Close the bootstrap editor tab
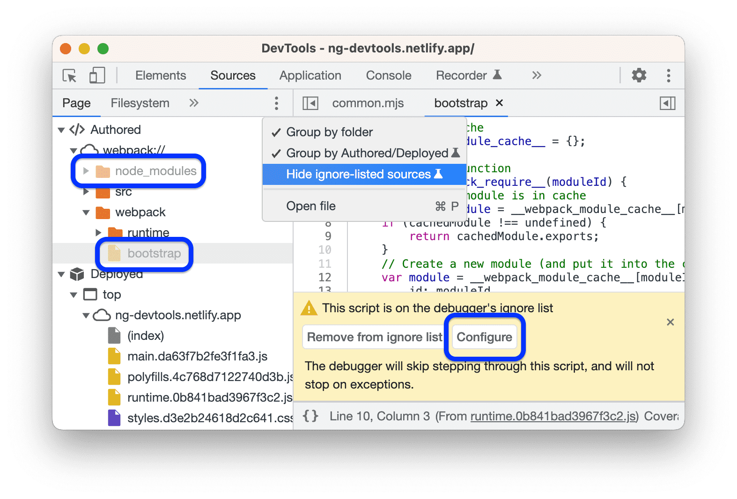The image size is (737, 499). point(500,103)
